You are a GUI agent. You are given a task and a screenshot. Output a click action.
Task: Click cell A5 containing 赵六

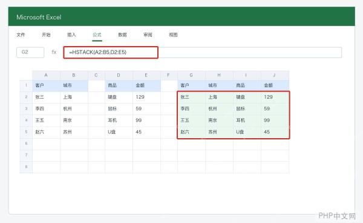[x=46, y=132]
